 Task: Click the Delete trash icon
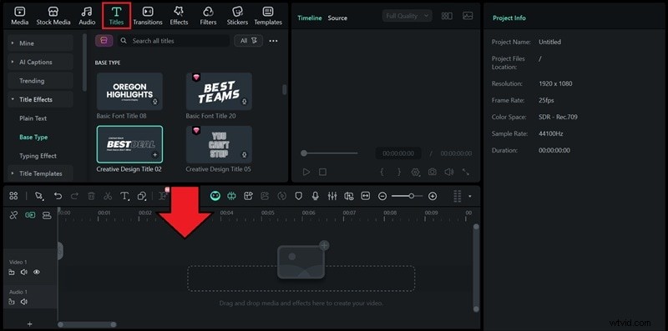pyautogui.click(x=91, y=196)
